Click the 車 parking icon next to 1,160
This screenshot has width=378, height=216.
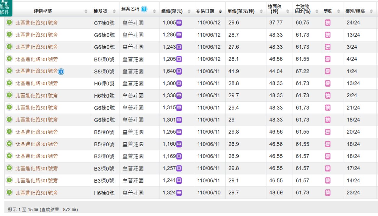point(179,144)
